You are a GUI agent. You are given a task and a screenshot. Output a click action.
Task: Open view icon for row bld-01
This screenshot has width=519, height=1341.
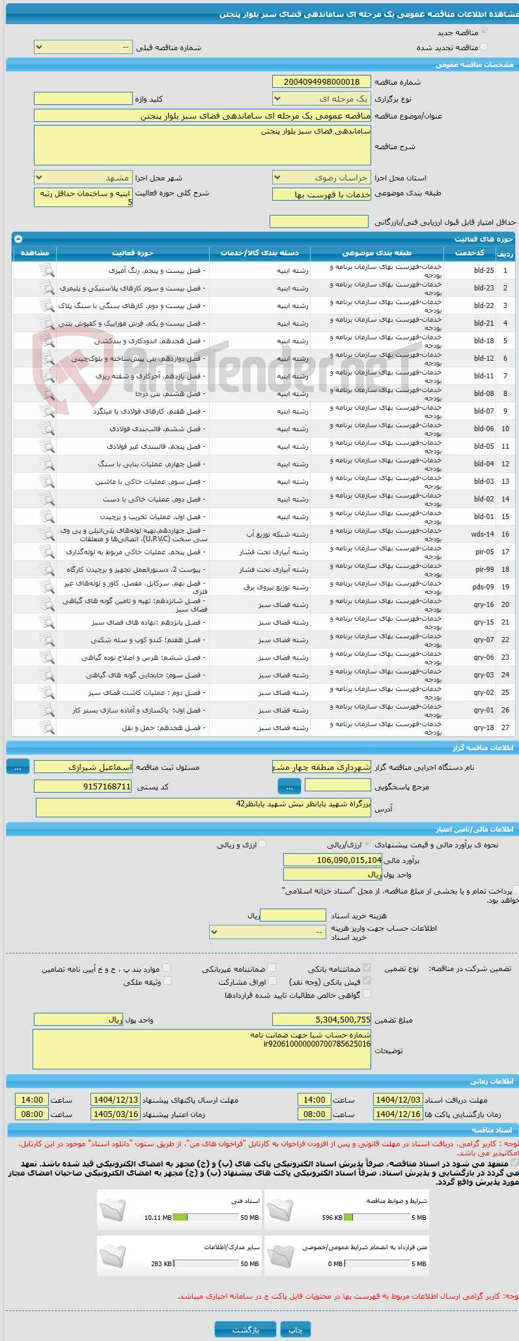pyautogui.click(x=47, y=516)
